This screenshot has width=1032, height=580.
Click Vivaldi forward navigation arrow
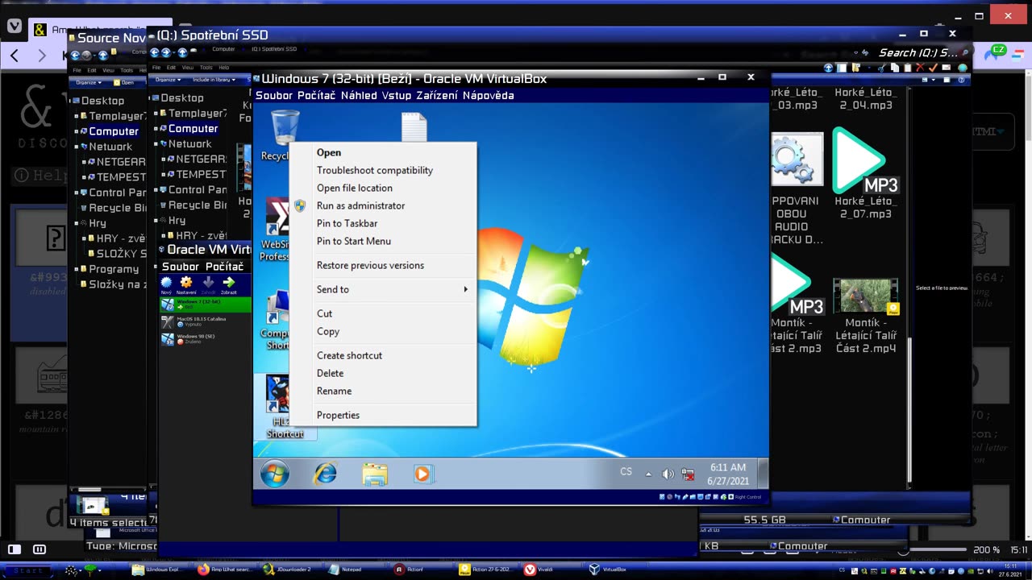coord(42,56)
